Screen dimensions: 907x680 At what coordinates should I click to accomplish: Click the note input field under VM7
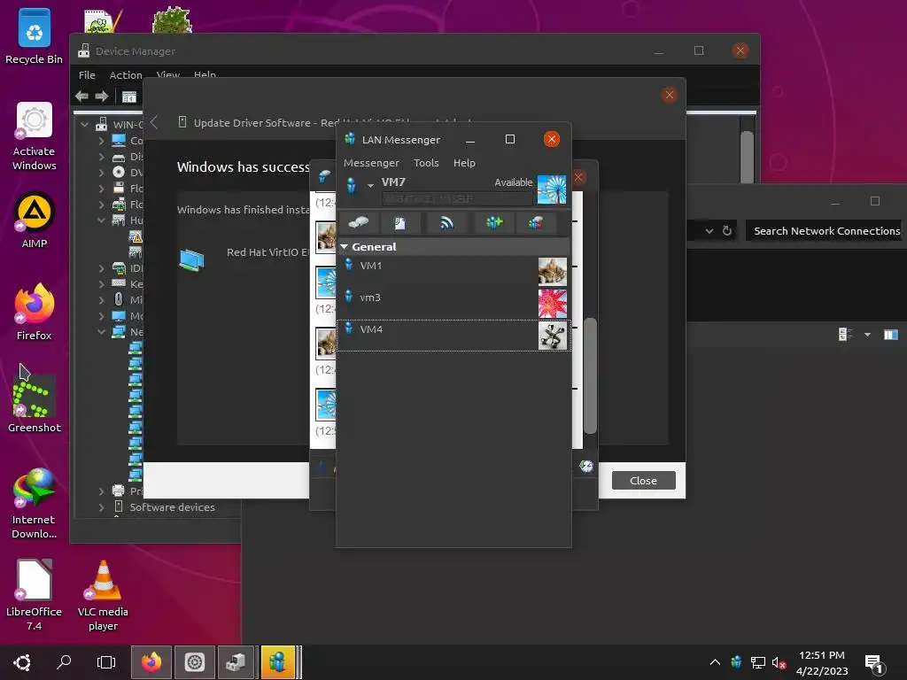coord(456,199)
